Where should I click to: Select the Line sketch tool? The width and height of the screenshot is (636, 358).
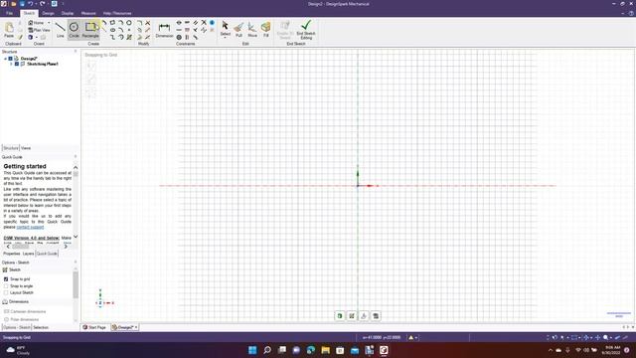[60, 30]
